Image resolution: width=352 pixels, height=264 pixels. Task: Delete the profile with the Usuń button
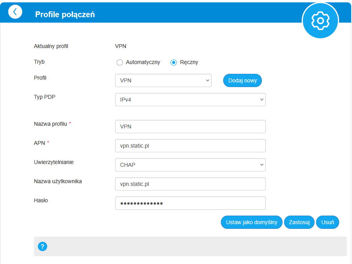(x=327, y=222)
